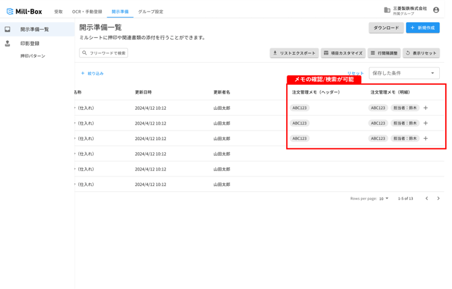
Task: Open the グループ設定 tab
Action: (x=150, y=12)
